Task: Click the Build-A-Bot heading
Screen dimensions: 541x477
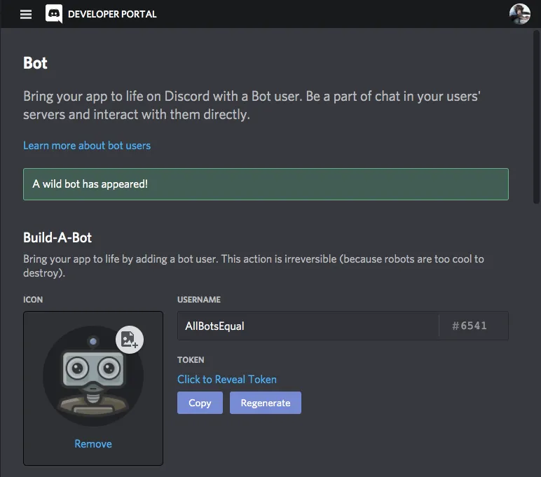Action: [x=57, y=237]
